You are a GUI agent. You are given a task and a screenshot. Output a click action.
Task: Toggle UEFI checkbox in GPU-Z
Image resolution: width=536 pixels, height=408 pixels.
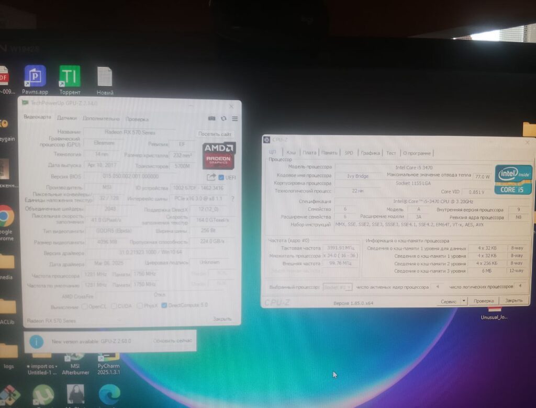[x=221, y=177]
